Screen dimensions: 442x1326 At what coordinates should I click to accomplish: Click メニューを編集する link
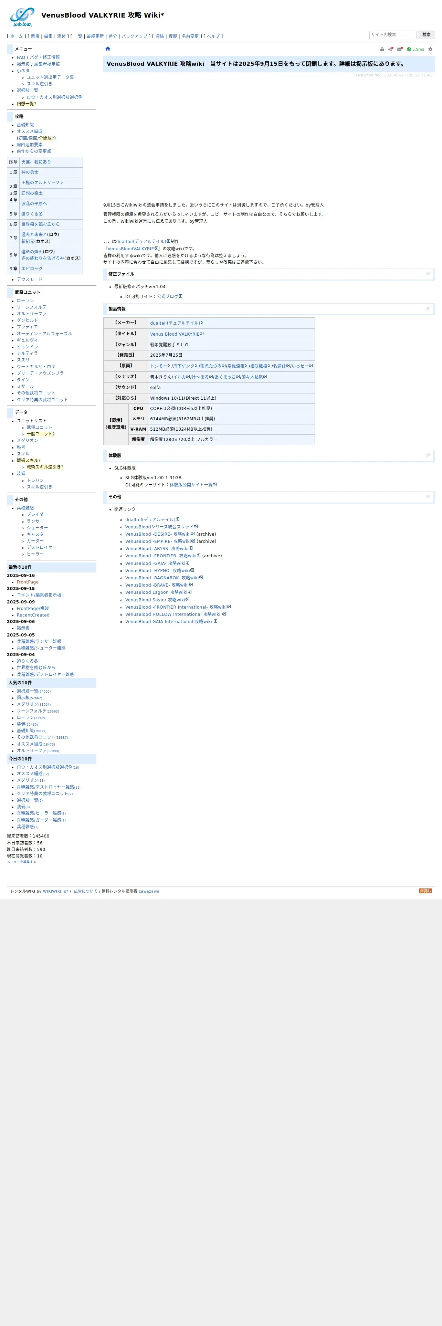point(21,862)
